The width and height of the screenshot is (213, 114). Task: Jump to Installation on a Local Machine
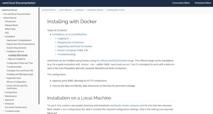click(x=69, y=35)
